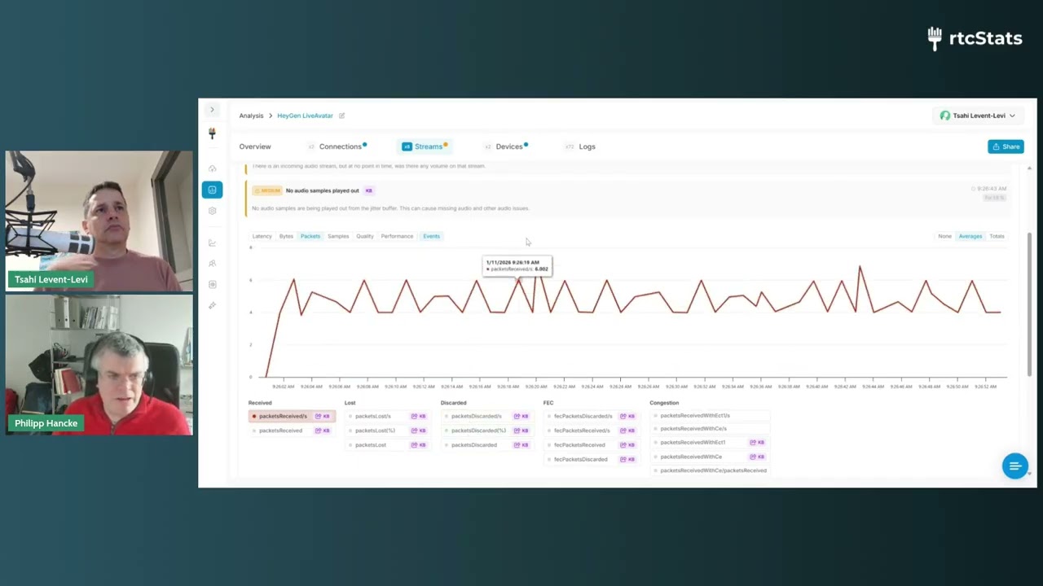
Task: Click the page vertical scrollbar thumb
Action: 1030,303
